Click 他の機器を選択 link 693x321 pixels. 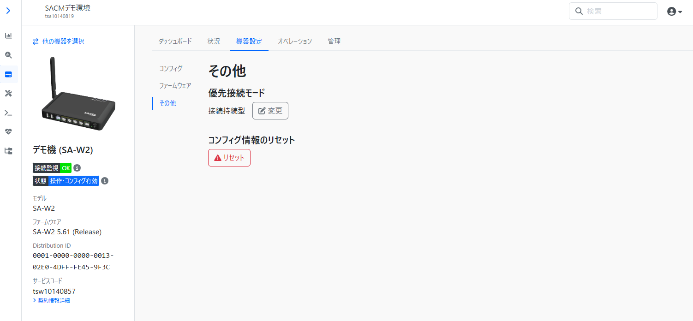(59, 42)
